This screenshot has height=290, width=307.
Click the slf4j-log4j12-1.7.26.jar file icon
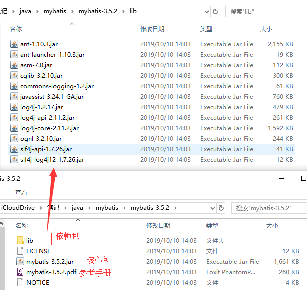click(x=14, y=160)
